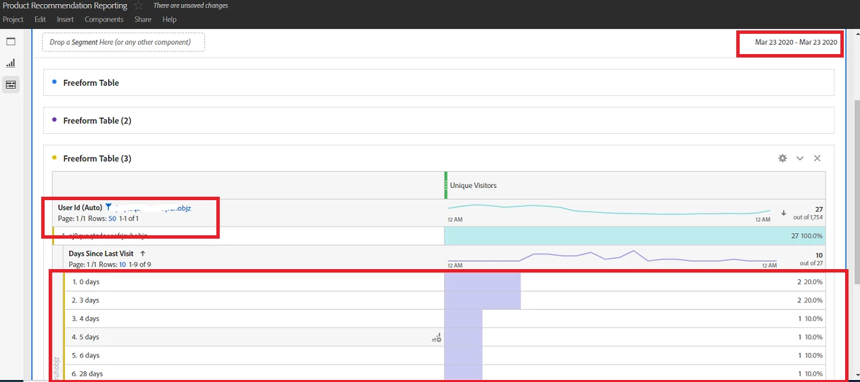Screen dimensions: 860x382
Task: Expand the Freeform Table (2) panel
Action: coord(439,120)
